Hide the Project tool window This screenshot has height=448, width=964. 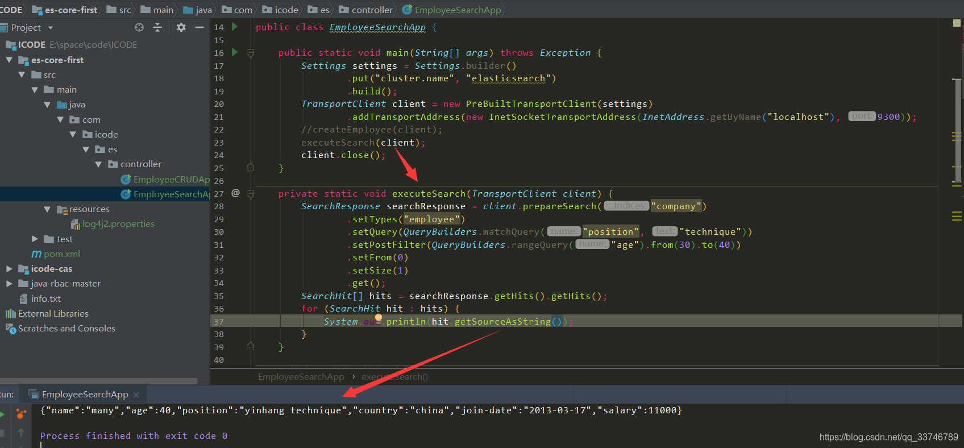pyautogui.click(x=200, y=27)
